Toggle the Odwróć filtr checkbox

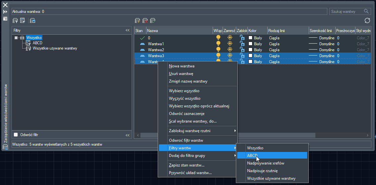(x=16, y=134)
